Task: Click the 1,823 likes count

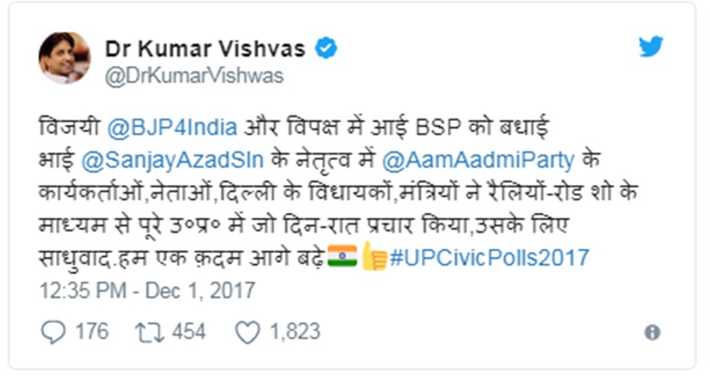Action: [294, 332]
